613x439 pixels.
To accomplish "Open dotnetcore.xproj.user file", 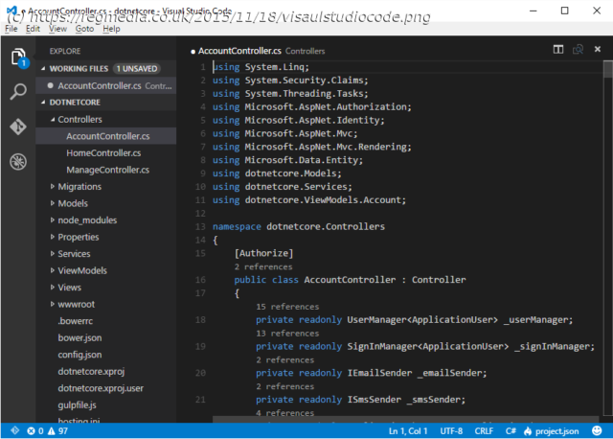I will coord(101,388).
